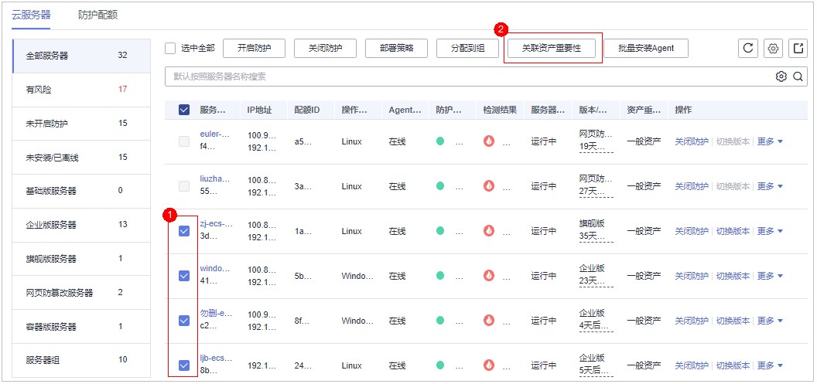Expand 更多 dropdown in the liuzha server row
The width and height of the screenshot is (817, 384).
[770, 187]
